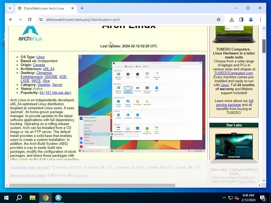
Task: Open the Enlightenment desktop link
Action: [x=32, y=77]
